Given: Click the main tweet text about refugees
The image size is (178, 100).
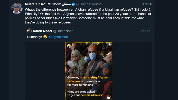Looking at the screenshot, I should (88, 16).
